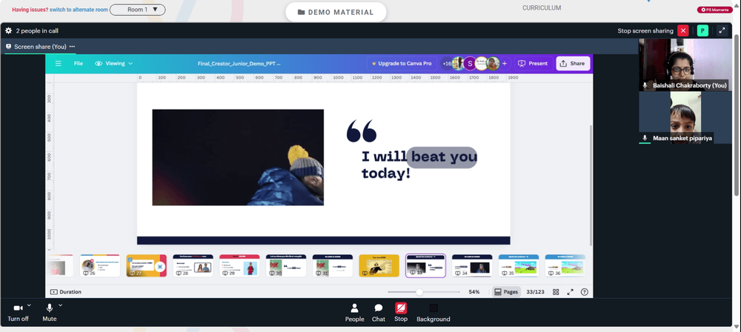Adjust the Canva zoom slider

point(419,292)
